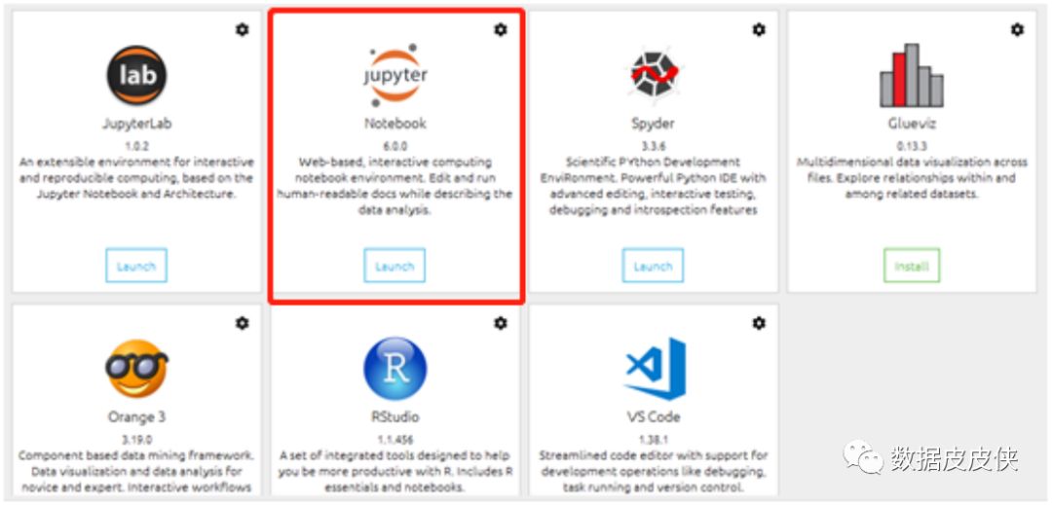Open the Orange 3 gear options

click(x=243, y=323)
